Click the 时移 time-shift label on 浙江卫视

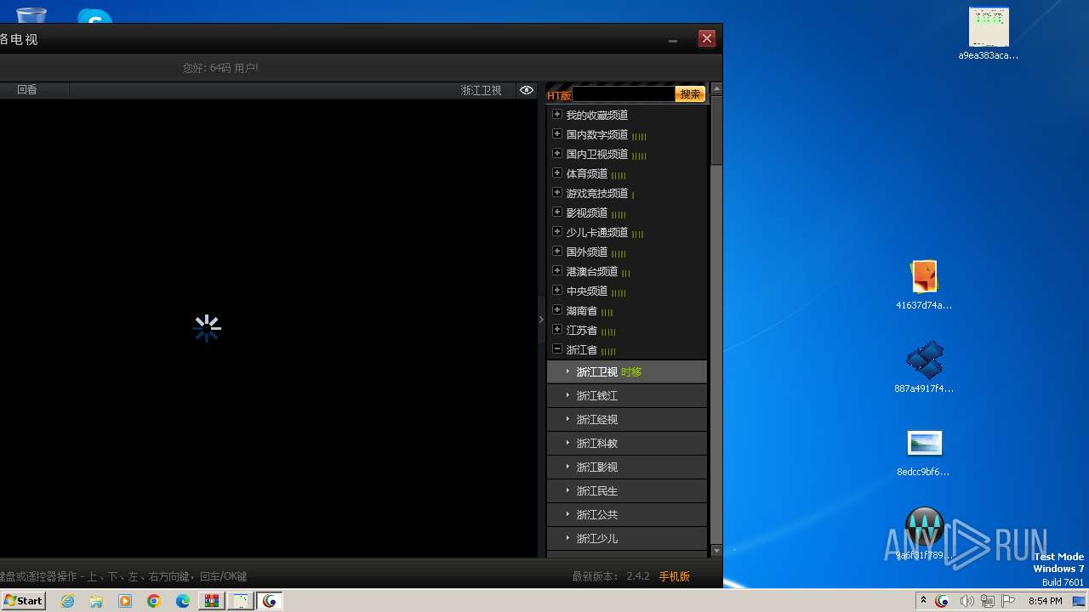tap(631, 372)
